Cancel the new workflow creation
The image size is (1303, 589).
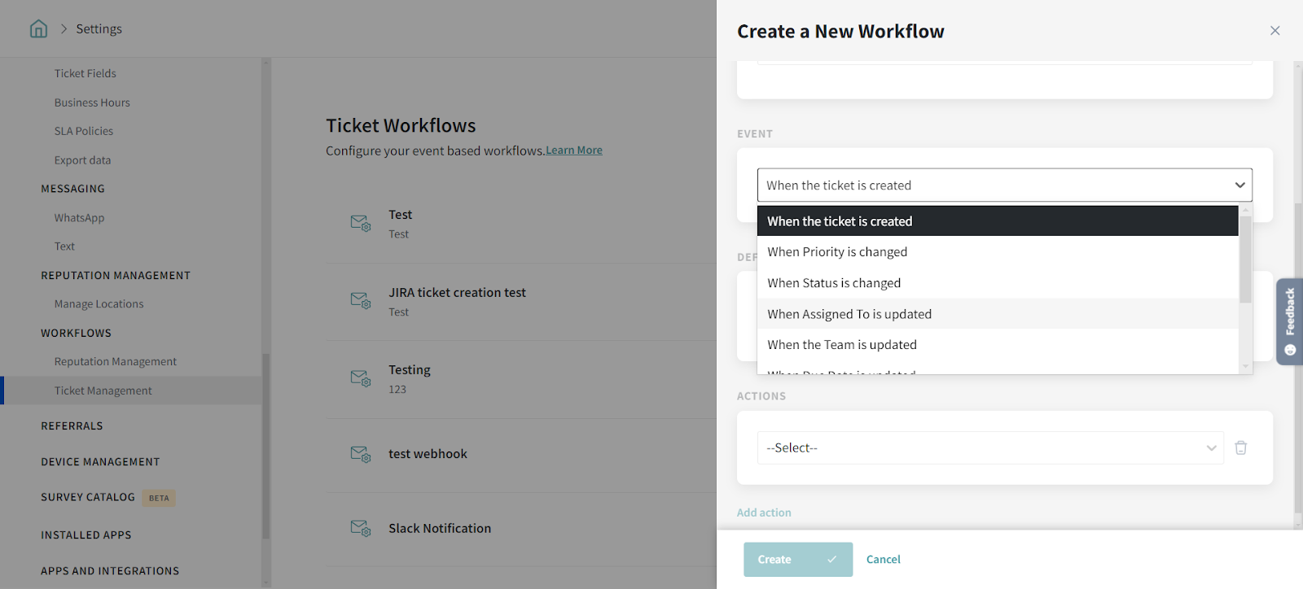(x=883, y=560)
